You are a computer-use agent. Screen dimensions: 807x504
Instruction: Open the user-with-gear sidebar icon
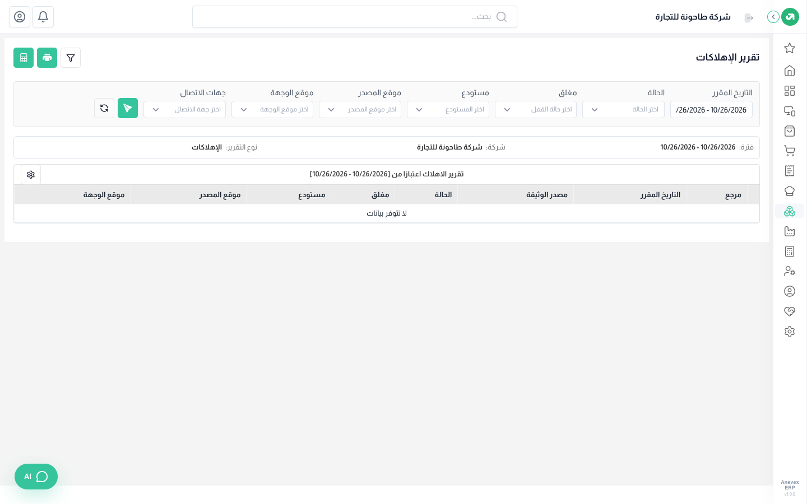pos(790,271)
